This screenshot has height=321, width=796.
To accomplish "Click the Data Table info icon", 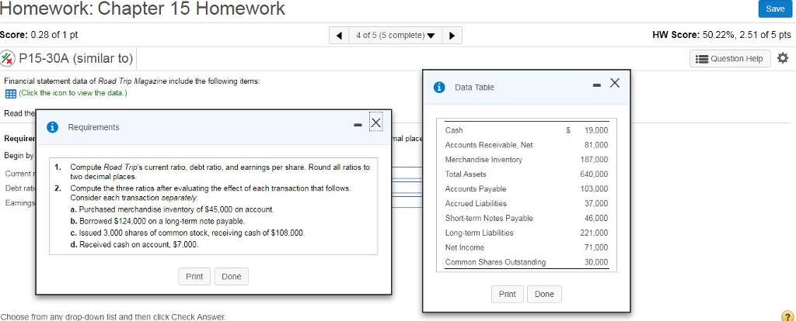I will coord(440,87).
